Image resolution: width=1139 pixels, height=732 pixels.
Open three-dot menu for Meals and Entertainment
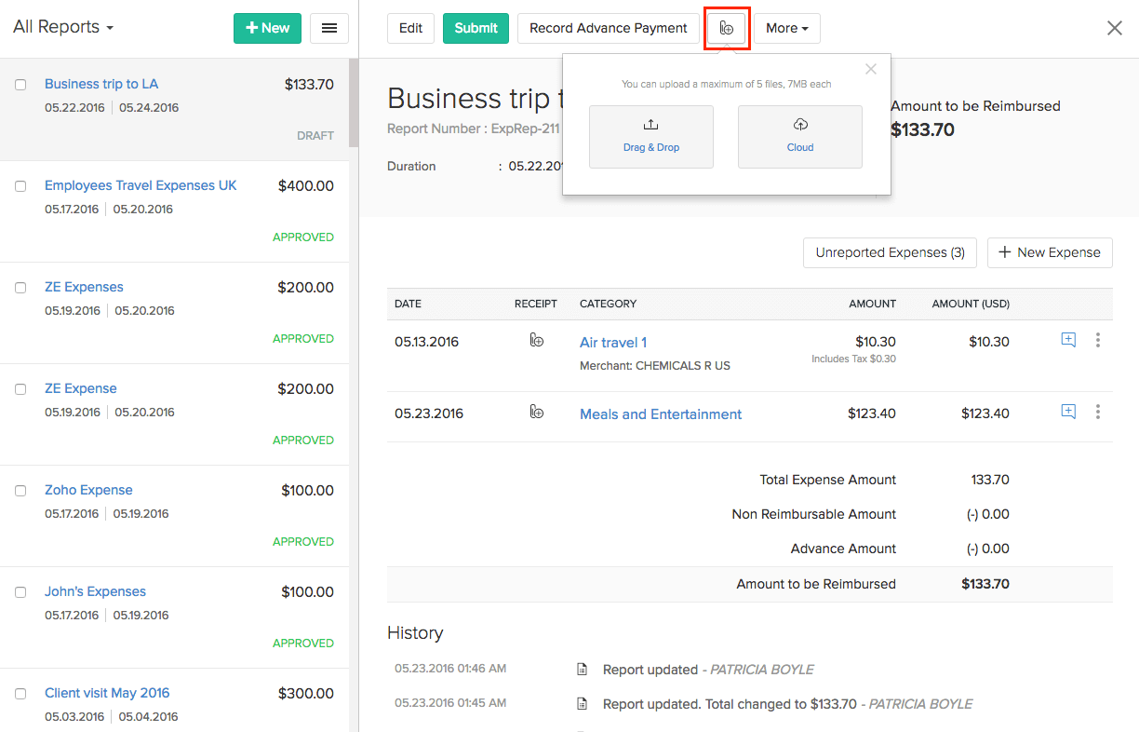[1098, 413]
